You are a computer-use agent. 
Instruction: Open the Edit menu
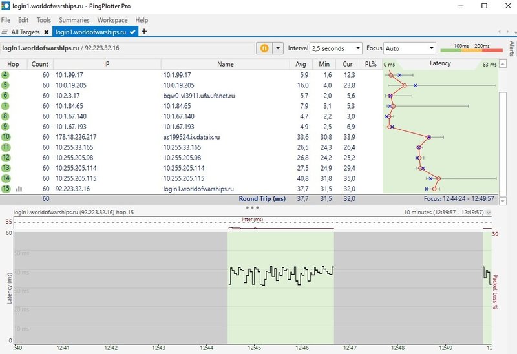click(23, 20)
